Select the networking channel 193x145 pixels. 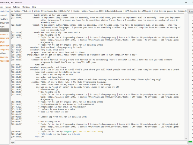pos(4,46)
